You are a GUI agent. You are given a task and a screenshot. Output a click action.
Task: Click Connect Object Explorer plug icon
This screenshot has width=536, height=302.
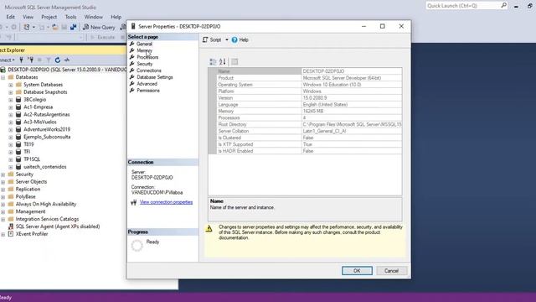[x=21, y=60]
